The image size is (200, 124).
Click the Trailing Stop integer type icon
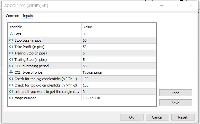tap(11, 53)
